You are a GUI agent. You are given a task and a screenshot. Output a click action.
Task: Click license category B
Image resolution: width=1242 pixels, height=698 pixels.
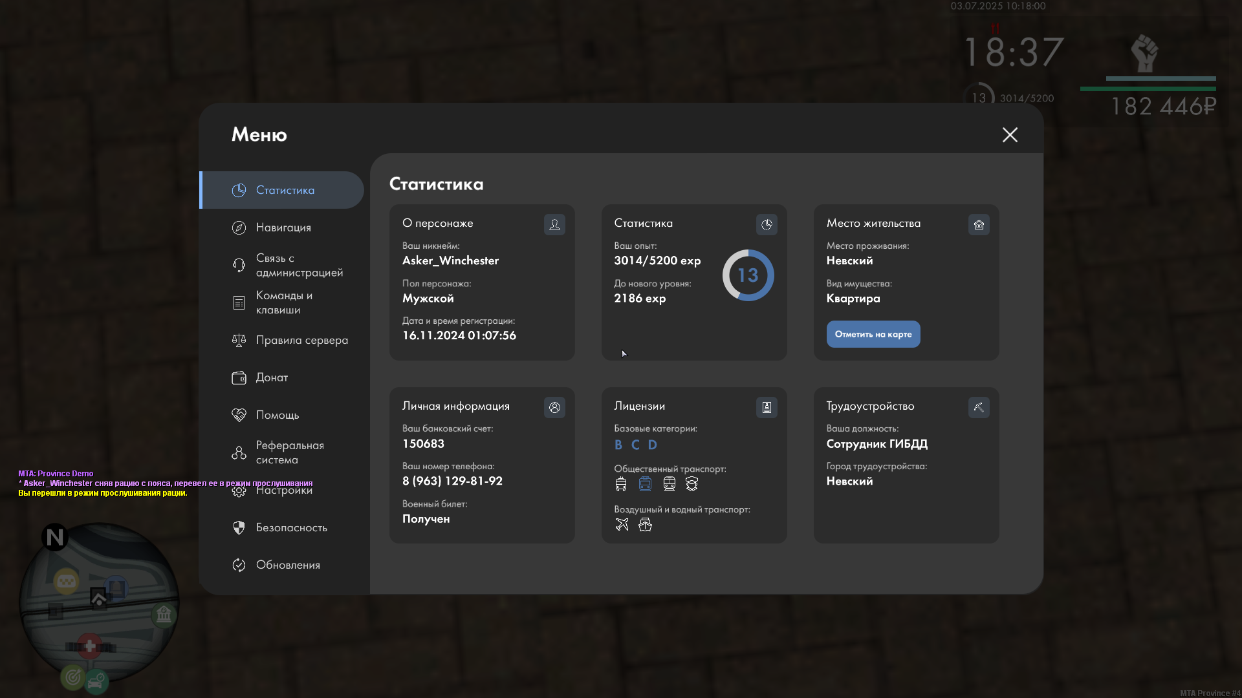pyautogui.click(x=618, y=445)
